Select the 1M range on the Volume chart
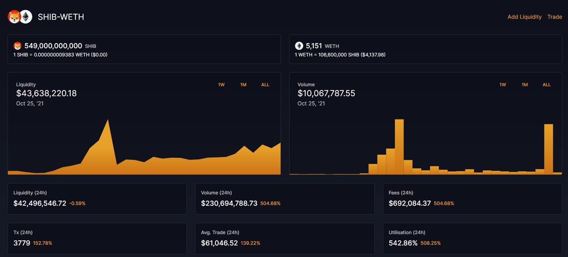This screenshot has width=568, height=257. (524, 84)
